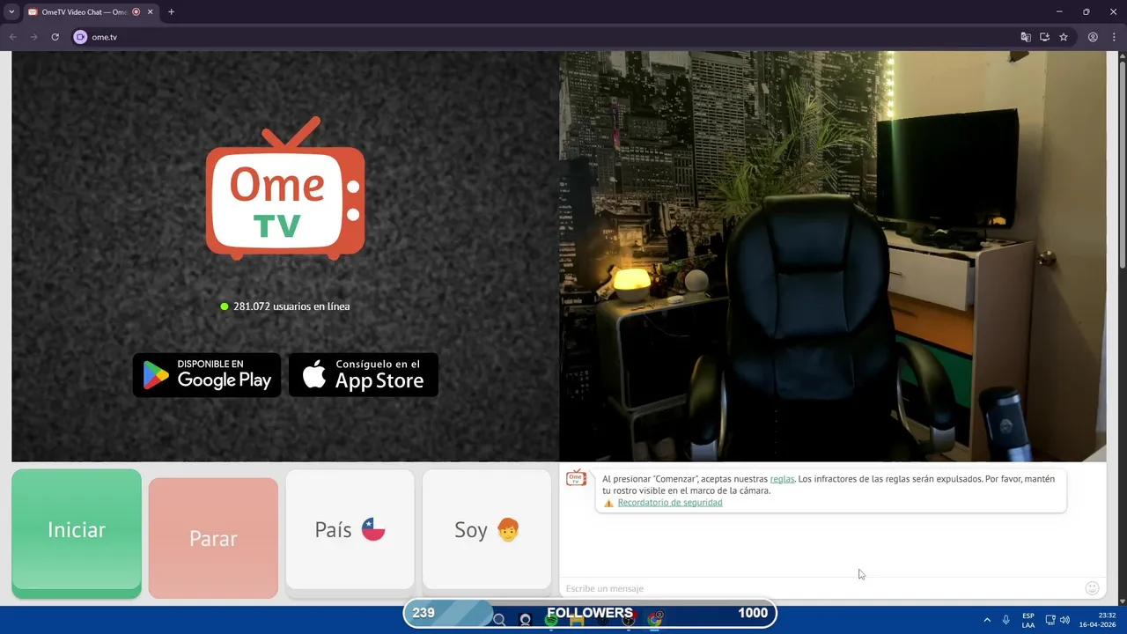Screen dimensions: 1127x634
Task: Click the tab recording indicator
Action: coord(136,12)
